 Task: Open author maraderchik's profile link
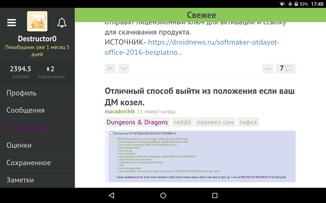[x=120, y=112]
